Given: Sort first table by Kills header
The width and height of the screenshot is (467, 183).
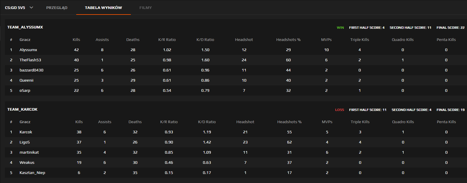Looking at the screenshot, I should (76, 40).
